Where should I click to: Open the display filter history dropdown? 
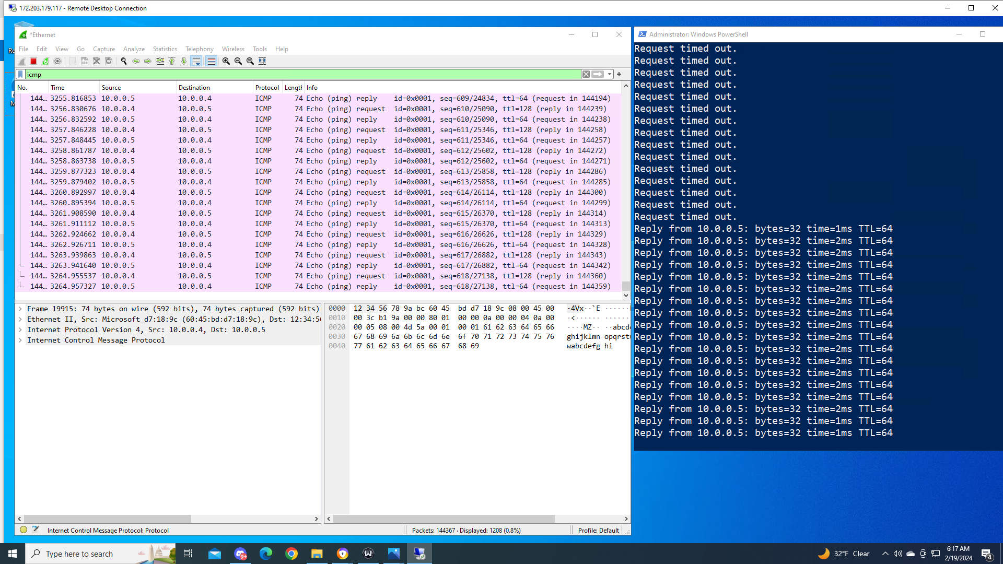(x=610, y=75)
